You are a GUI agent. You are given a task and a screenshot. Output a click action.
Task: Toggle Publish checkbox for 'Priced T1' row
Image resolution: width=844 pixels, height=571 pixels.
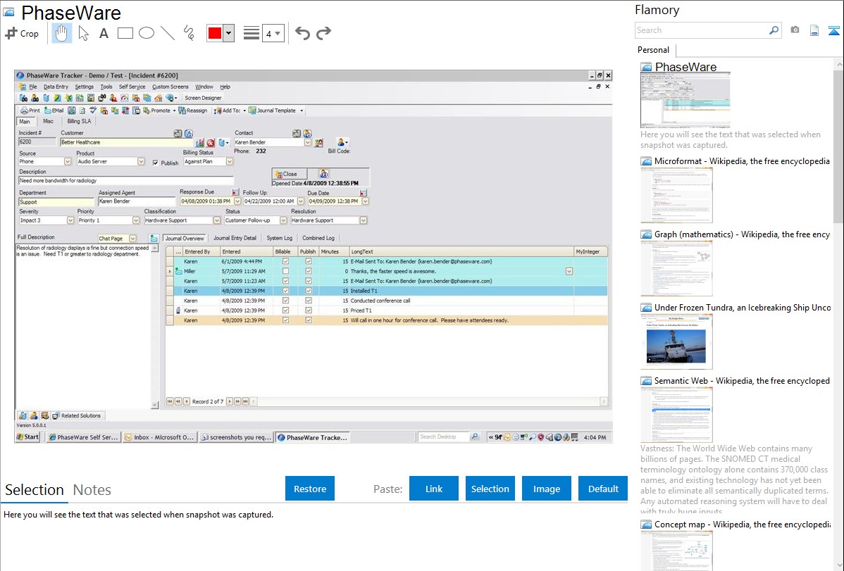309,310
